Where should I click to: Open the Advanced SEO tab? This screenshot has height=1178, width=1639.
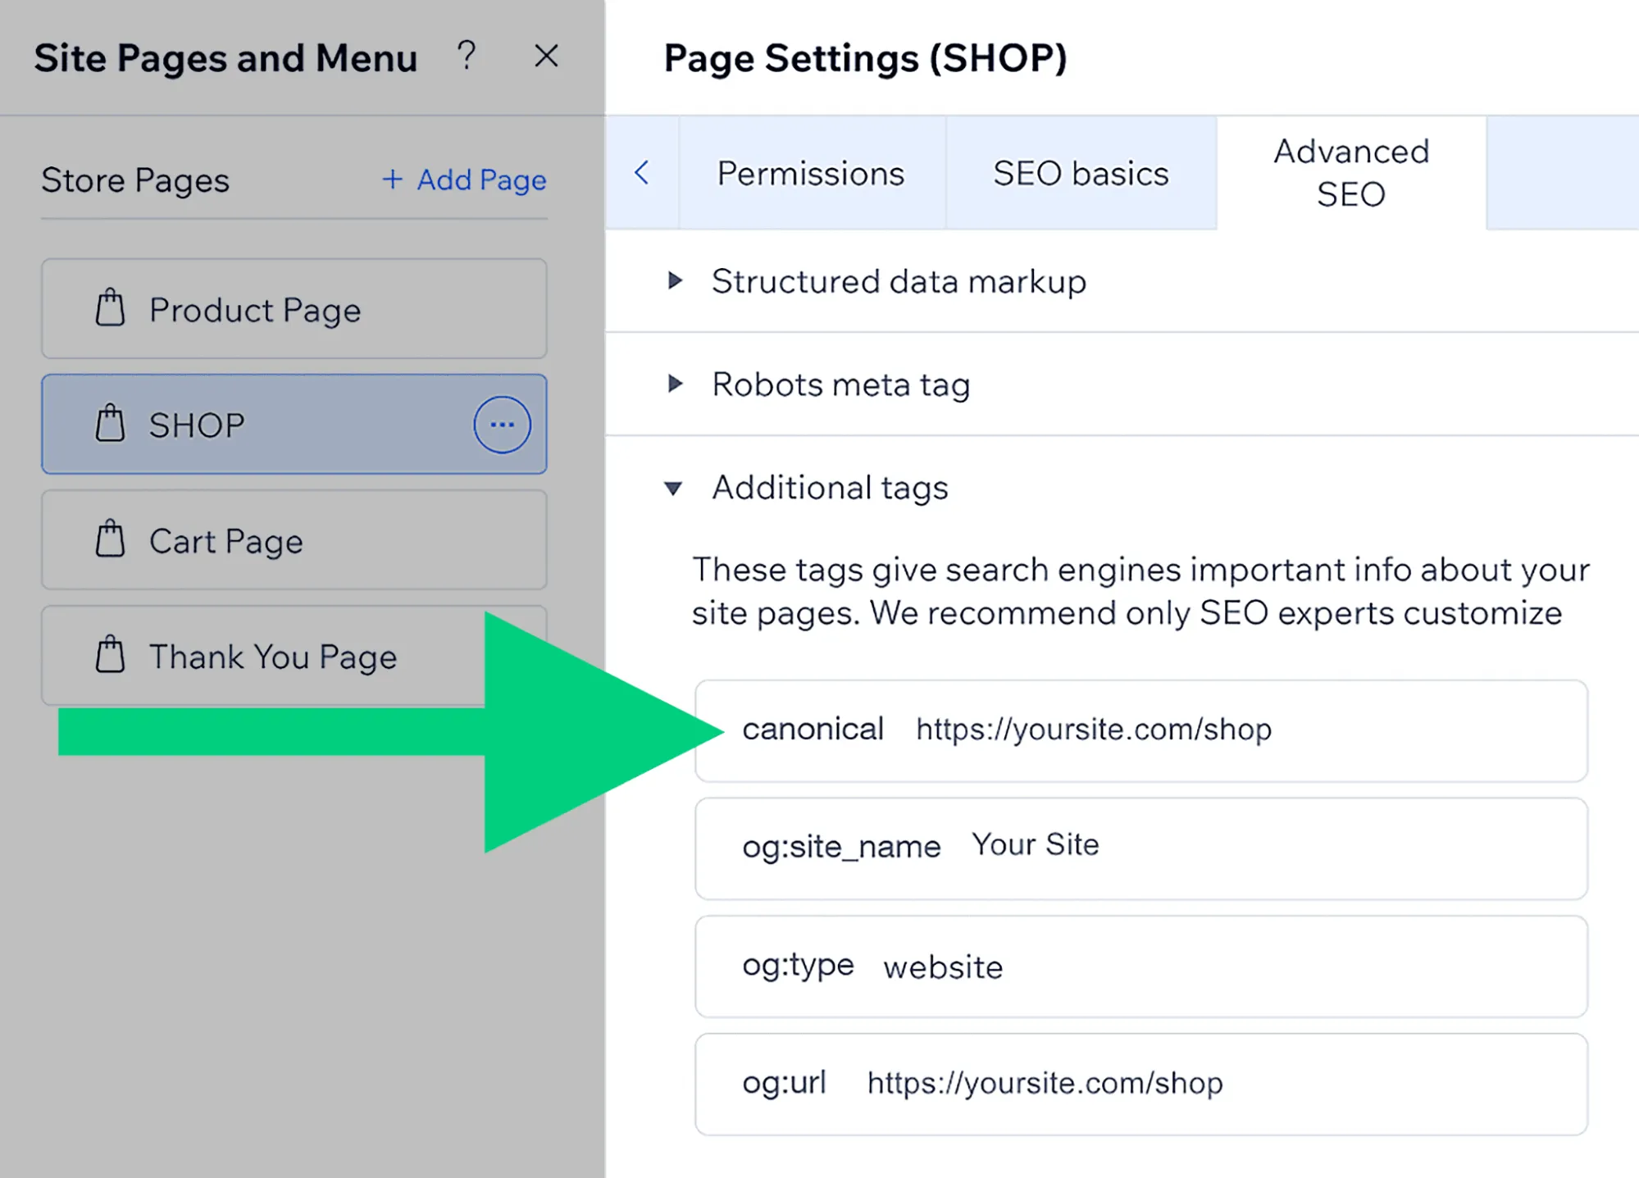pyautogui.click(x=1350, y=173)
